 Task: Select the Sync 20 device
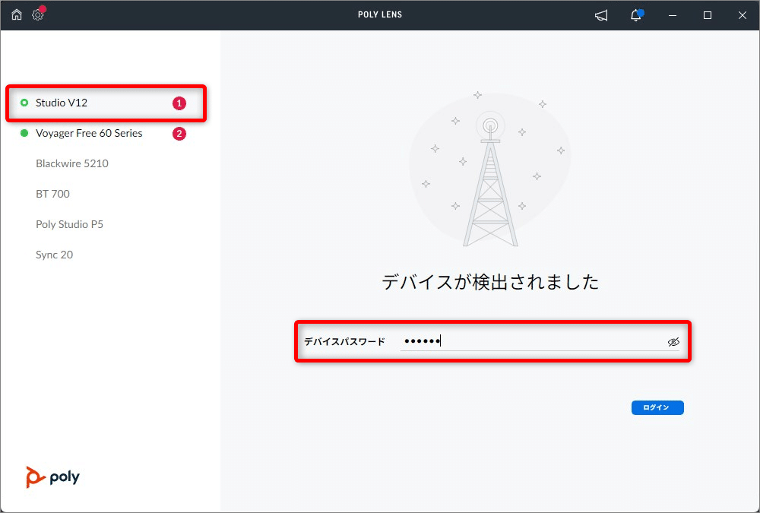tap(54, 255)
